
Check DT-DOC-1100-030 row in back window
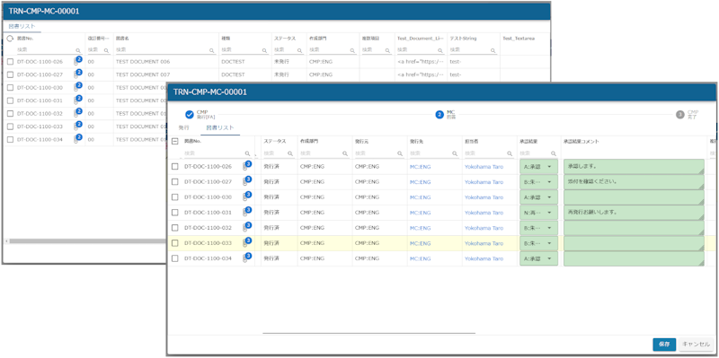click(11, 88)
